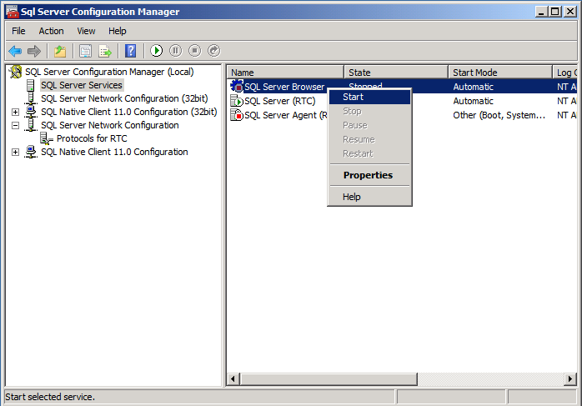Open the Action menu

tap(51, 31)
